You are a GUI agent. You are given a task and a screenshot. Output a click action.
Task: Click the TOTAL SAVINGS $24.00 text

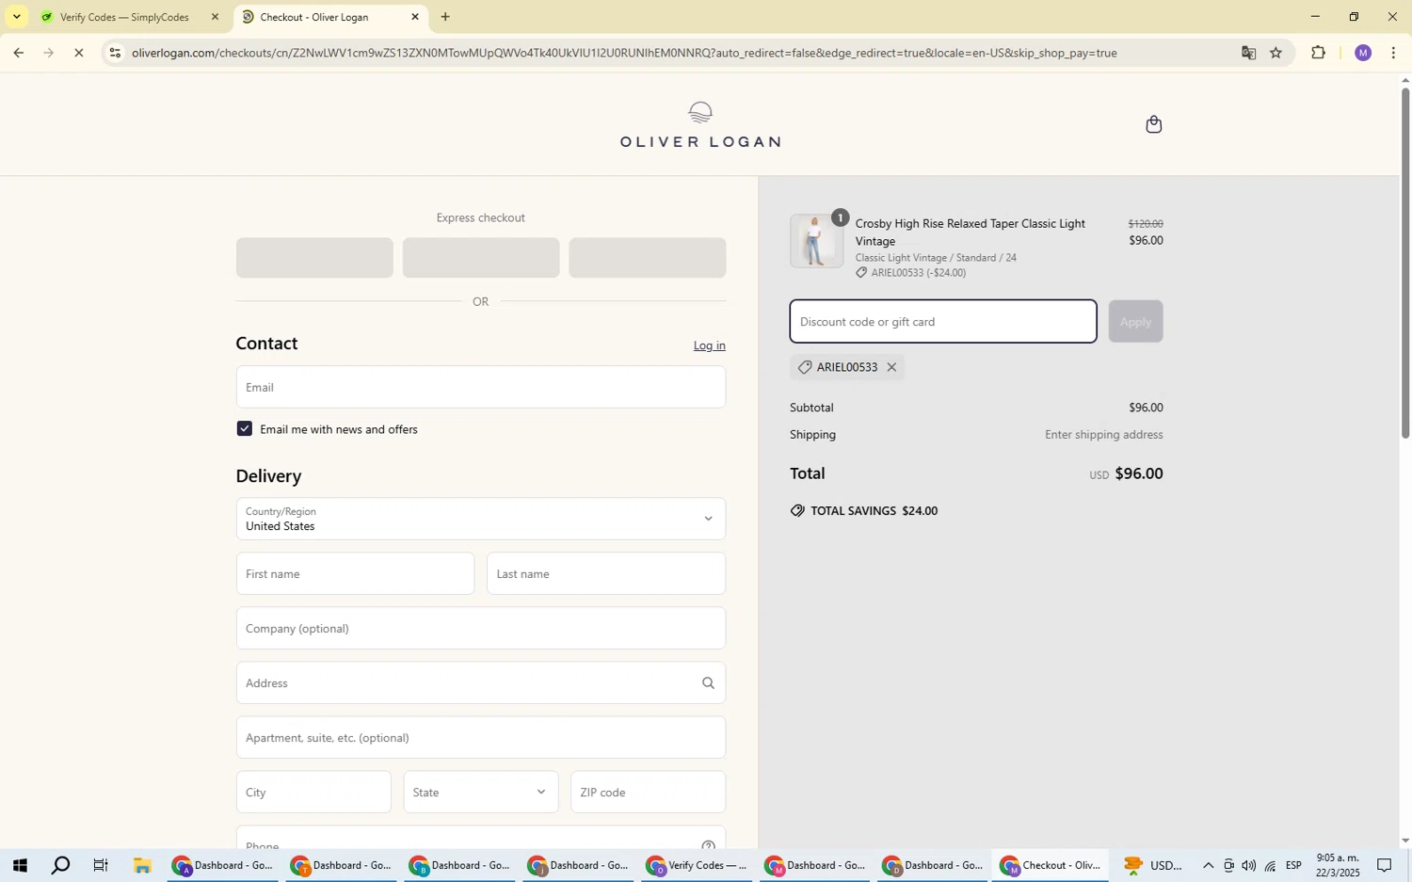coord(874,511)
